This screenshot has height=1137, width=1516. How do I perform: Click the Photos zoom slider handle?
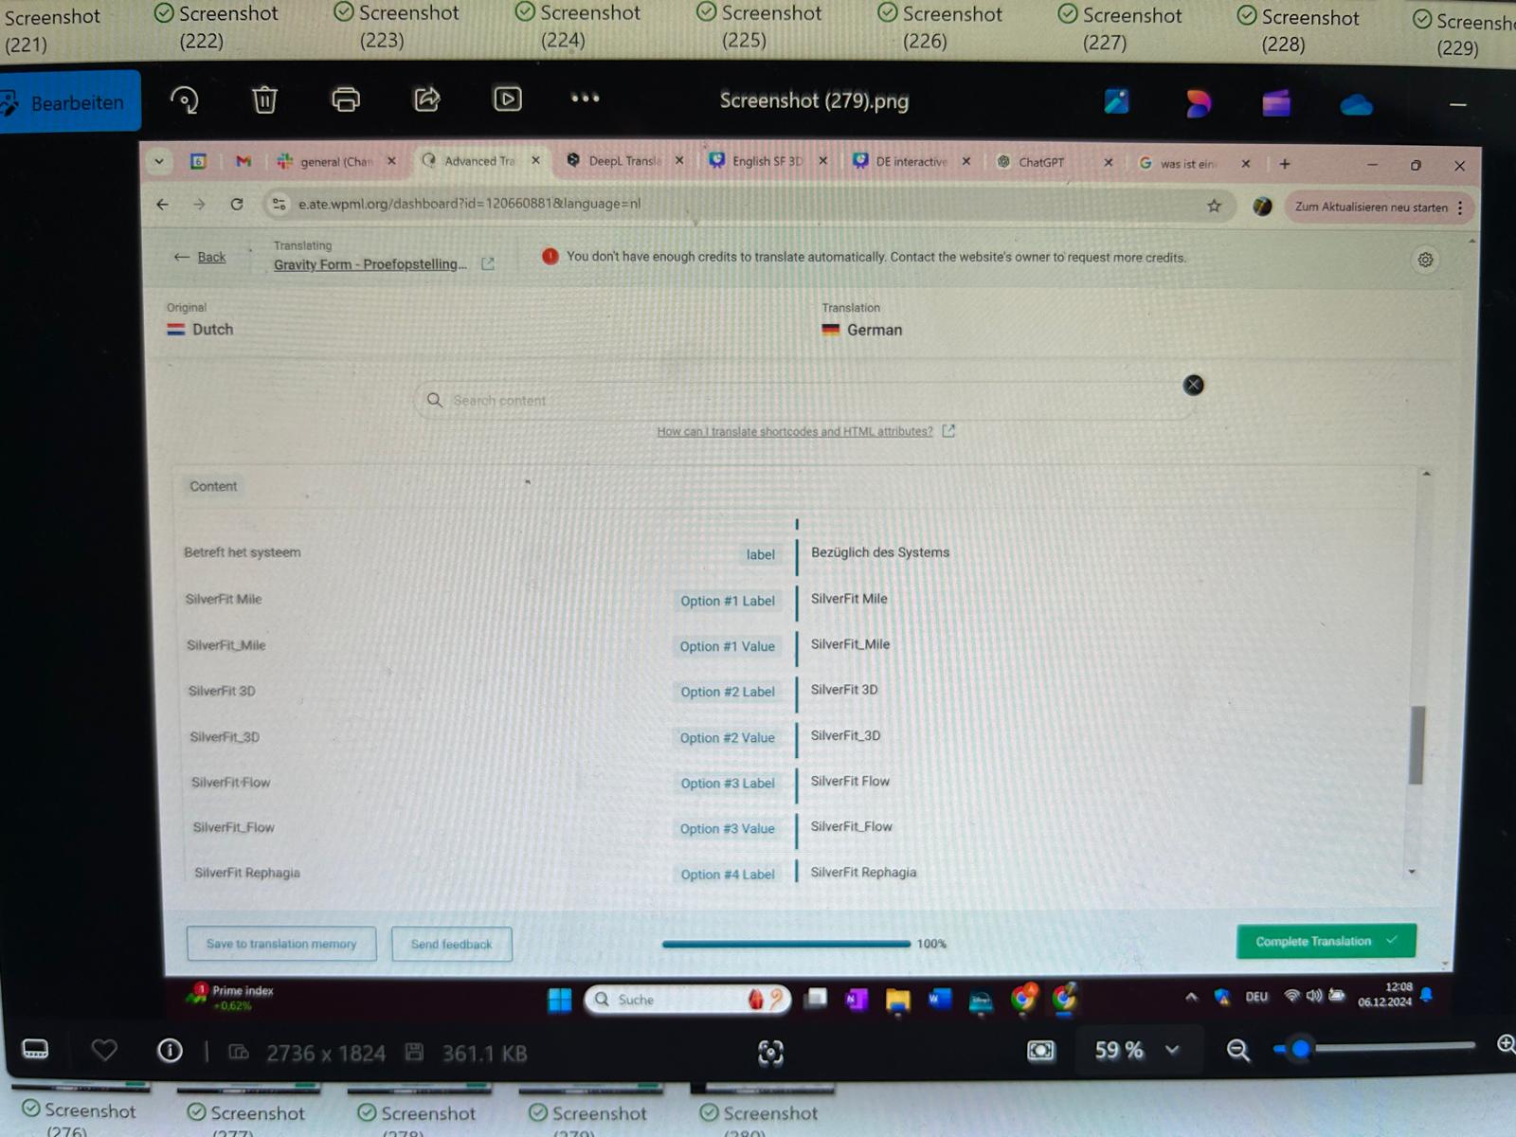click(1301, 1048)
